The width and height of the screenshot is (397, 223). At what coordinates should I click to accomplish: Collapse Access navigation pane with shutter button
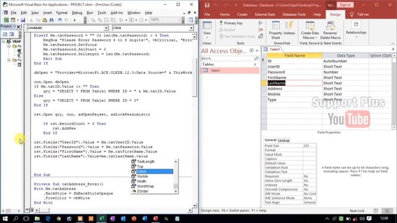click(257, 51)
